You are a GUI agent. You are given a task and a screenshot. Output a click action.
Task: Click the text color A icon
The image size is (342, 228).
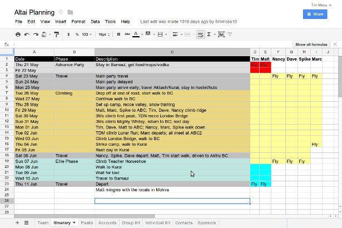click(136, 34)
